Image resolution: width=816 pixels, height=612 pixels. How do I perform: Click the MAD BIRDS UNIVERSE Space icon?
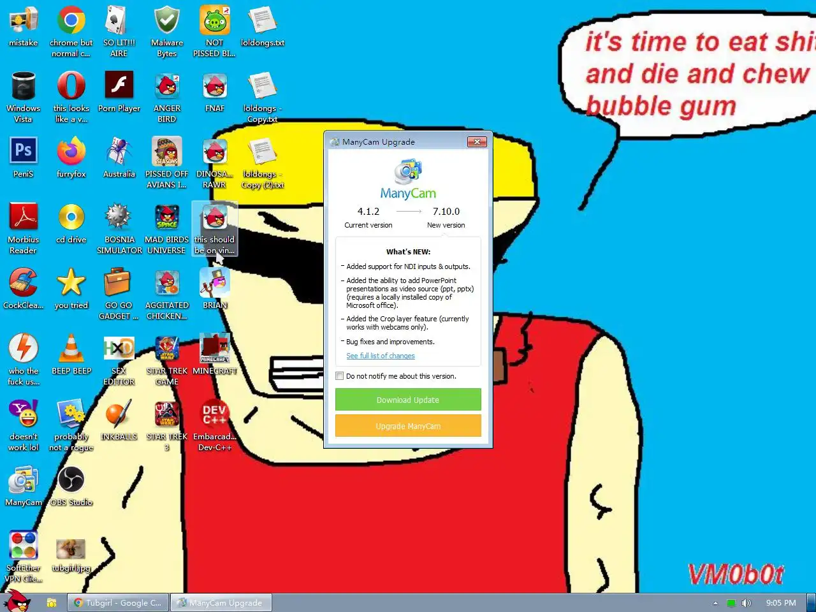pos(167,218)
